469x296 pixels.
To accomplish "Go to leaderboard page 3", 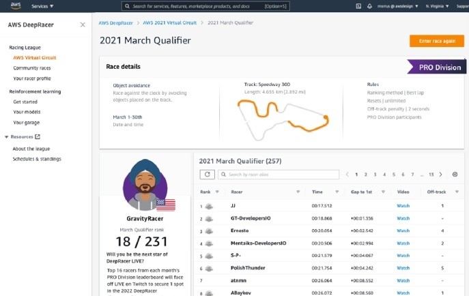I will coord(375,175).
